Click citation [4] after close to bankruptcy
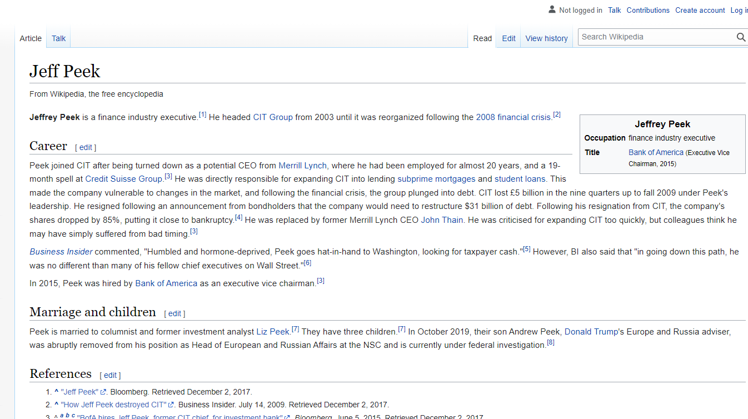Viewport: 748px width, 419px height. tap(239, 218)
